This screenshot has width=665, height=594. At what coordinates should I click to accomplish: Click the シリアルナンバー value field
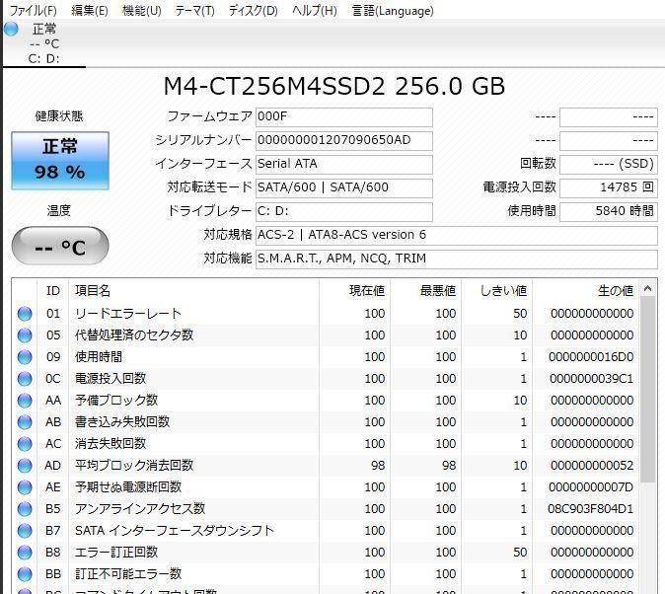coord(343,140)
